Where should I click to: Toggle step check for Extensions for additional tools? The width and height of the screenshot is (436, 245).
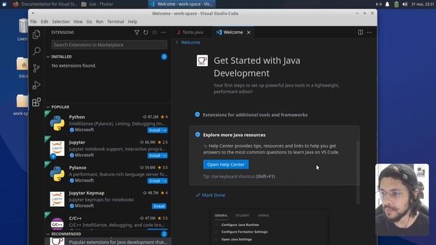click(x=197, y=114)
